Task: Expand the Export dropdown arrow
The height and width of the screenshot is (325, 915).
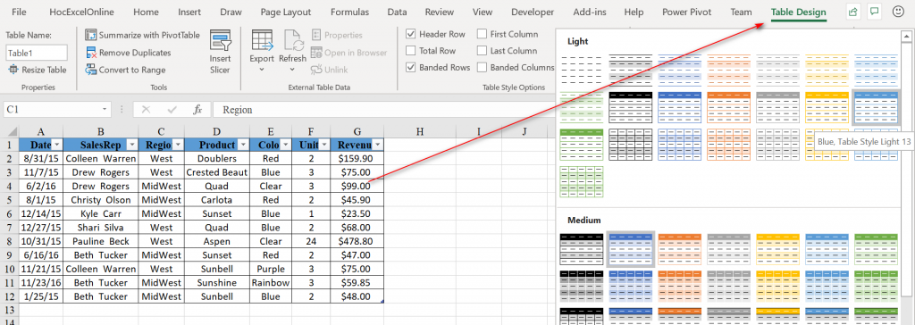Action: [x=262, y=70]
